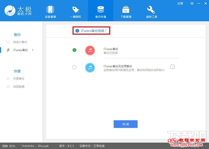Screen dimensions: 209x149
Task: Open the 设备管理 device management tab
Action: click(x=50, y=12)
